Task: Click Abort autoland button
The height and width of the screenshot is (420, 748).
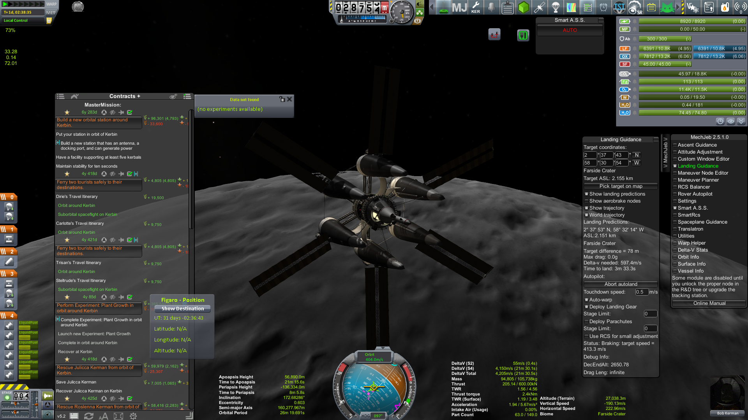Action: (x=621, y=284)
